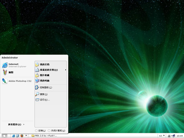Click the KJ language bar indicator
This screenshot has width=184, height=138.
coord(160,136)
